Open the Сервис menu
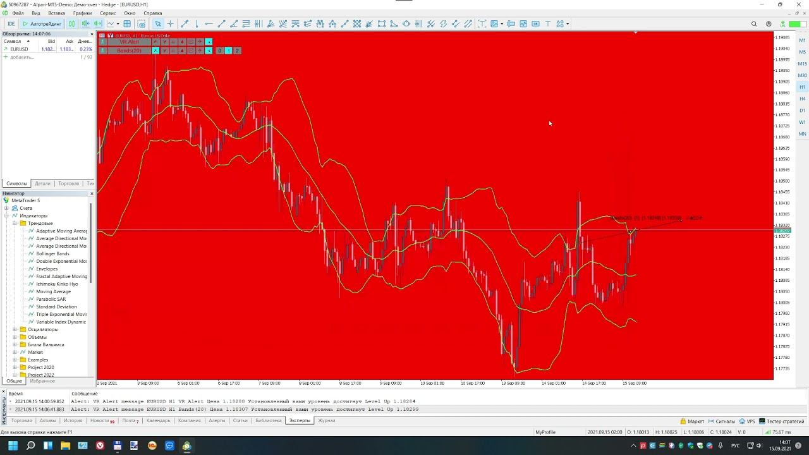 tap(108, 13)
